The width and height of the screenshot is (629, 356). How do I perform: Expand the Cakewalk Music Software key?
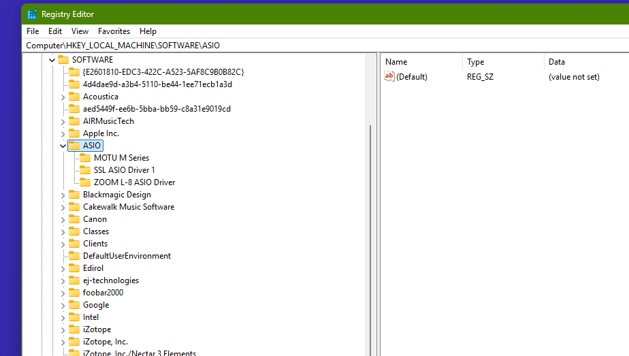click(x=63, y=207)
